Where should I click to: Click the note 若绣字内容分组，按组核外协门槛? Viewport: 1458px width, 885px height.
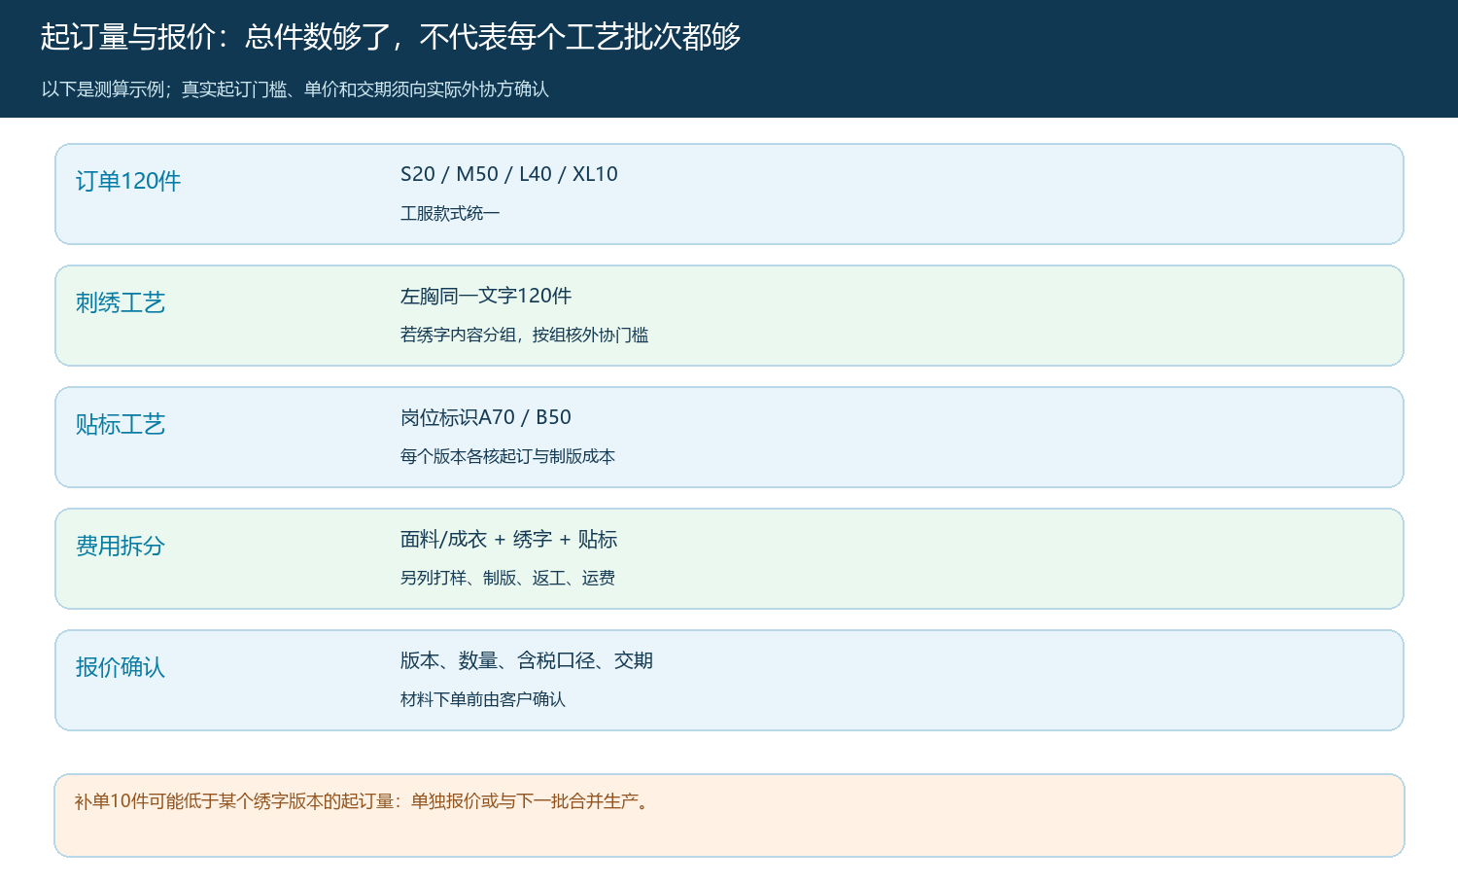click(x=524, y=335)
